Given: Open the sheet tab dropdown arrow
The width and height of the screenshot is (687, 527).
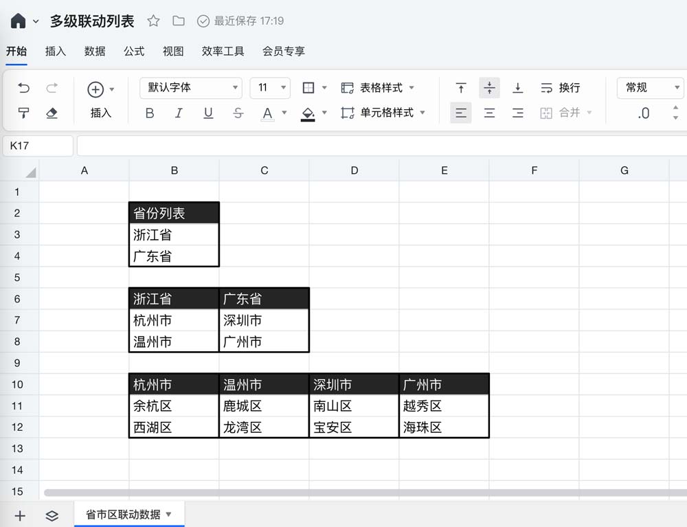Looking at the screenshot, I should [169, 515].
